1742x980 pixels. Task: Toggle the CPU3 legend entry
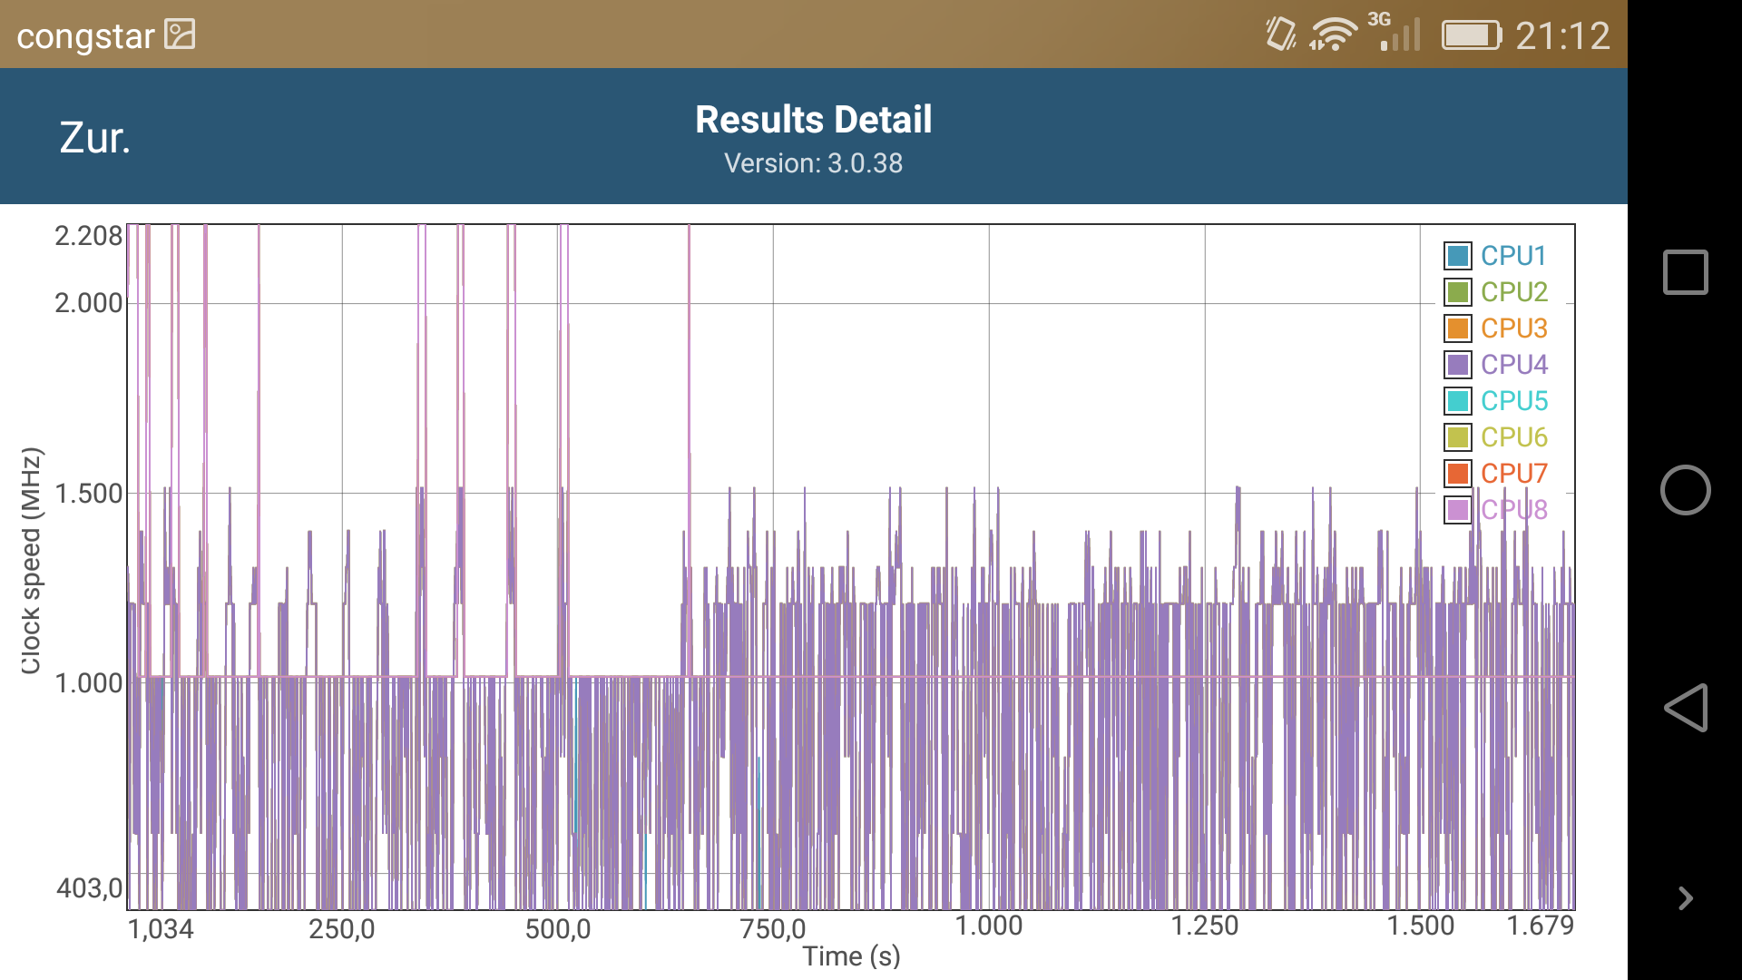coord(1512,328)
